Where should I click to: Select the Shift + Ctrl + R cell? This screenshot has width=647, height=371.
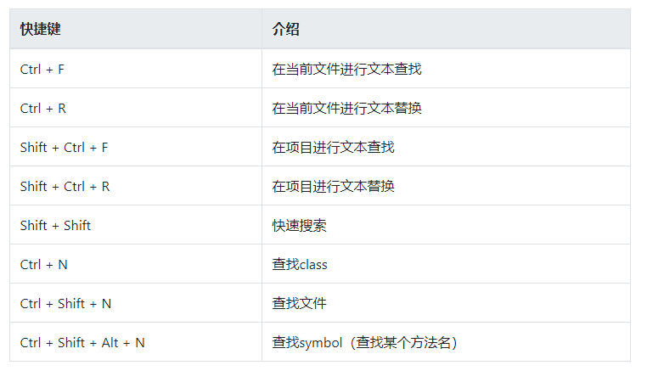tap(65, 186)
